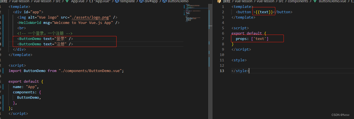
Task: Click the <style> opening tag line
Action: click(x=239, y=60)
